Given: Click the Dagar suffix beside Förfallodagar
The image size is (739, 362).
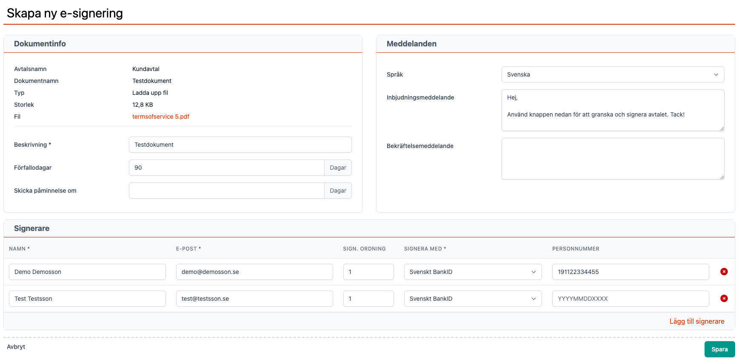Looking at the screenshot, I should pos(338,168).
